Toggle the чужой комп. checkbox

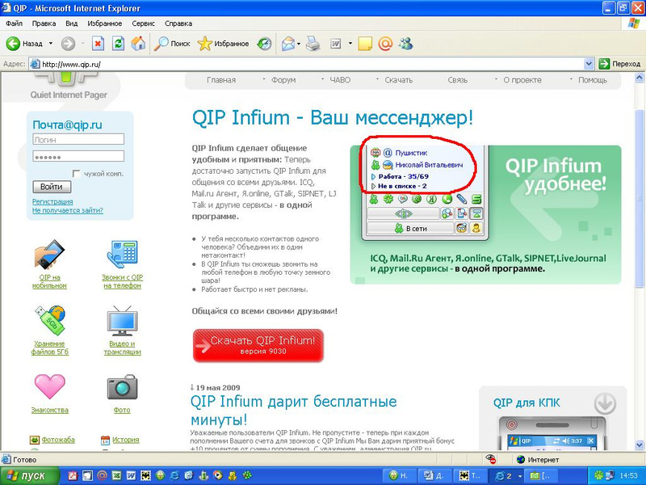click(77, 173)
